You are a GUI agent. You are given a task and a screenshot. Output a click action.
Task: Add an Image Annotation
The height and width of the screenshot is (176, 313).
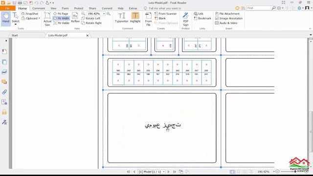pyautogui.click(x=229, y=19)
